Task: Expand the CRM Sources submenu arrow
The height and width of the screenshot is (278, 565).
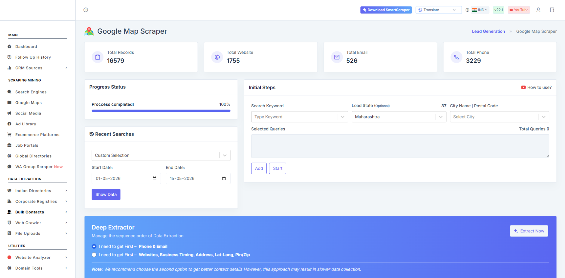Action: tap(66, 68)
